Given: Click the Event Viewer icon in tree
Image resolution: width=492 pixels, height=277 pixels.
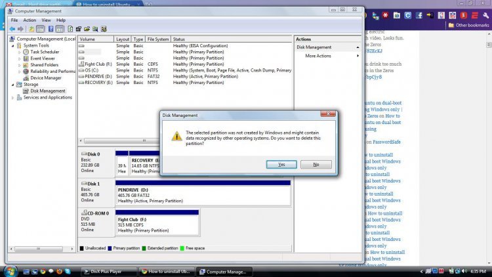Looking at the screenshot, I should (x=26, y=58).
